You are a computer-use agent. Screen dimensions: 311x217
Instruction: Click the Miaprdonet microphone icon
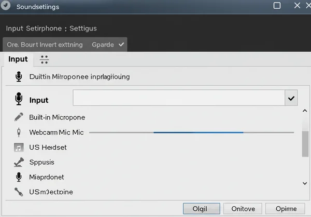(19, 177)
